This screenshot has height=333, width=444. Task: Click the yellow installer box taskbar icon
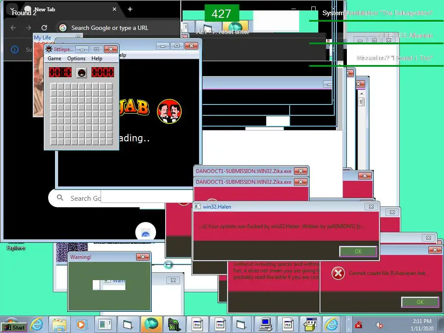click(x=310, y=324)
